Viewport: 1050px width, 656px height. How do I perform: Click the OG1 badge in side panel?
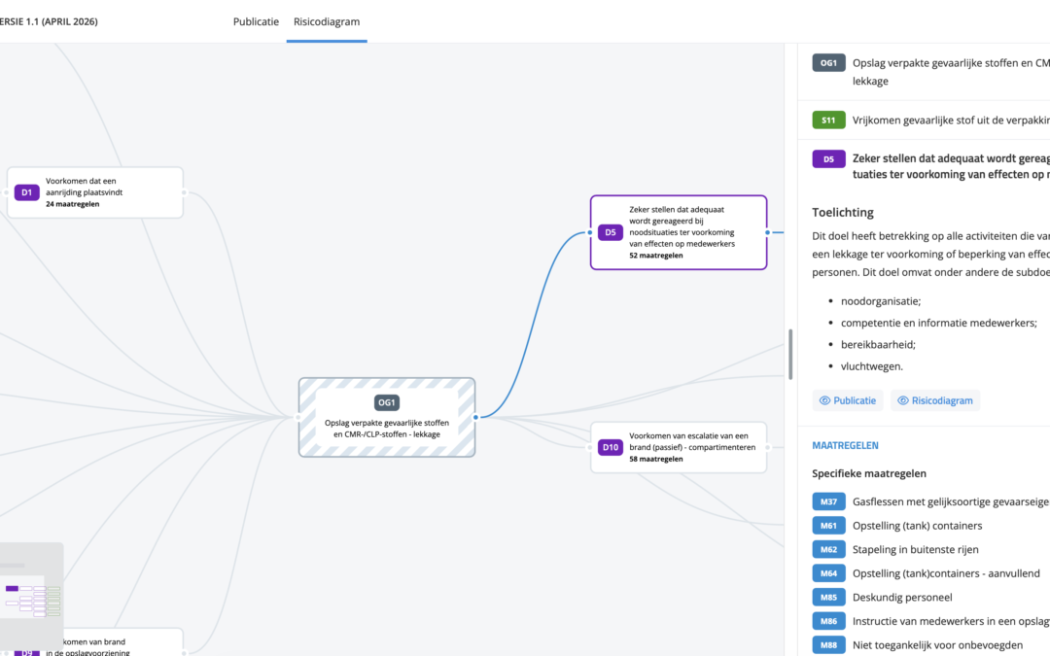point(828,63)
